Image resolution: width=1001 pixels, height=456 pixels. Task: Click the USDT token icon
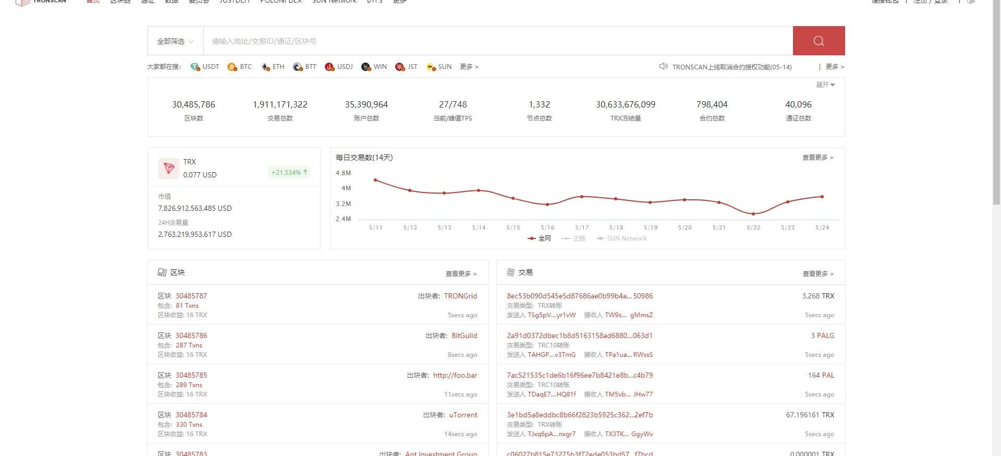(x=195, y=67)
